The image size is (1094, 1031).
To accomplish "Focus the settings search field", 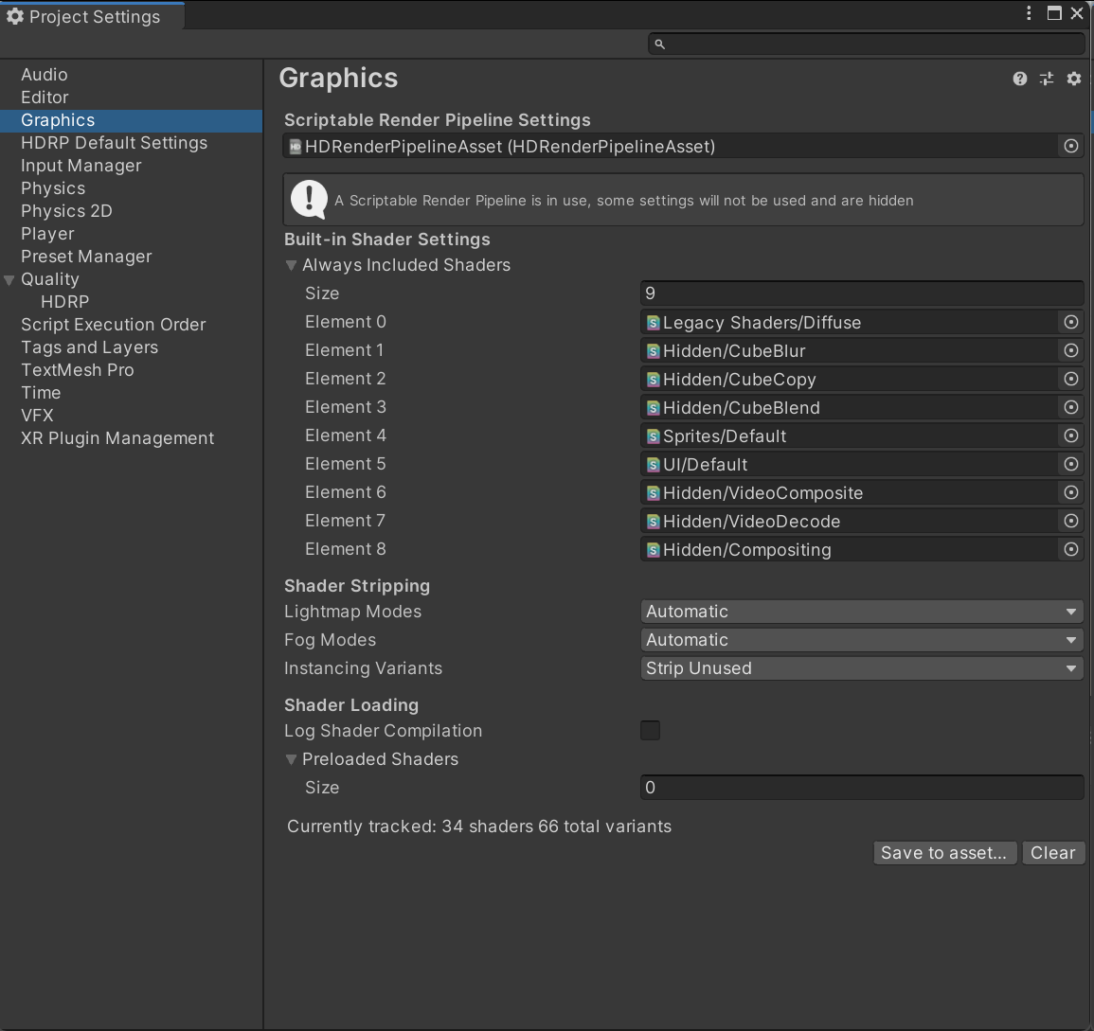I will pyautogui.click(x=867, y=44).
